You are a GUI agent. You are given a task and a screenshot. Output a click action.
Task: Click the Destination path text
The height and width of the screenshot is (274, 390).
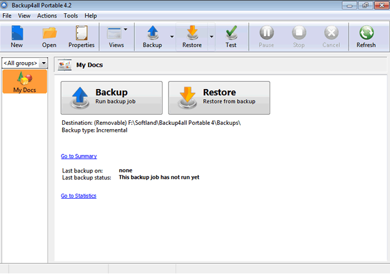click(151, 123)
